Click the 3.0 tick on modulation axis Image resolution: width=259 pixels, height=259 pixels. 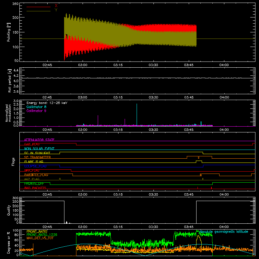click(x=16, y=101)
